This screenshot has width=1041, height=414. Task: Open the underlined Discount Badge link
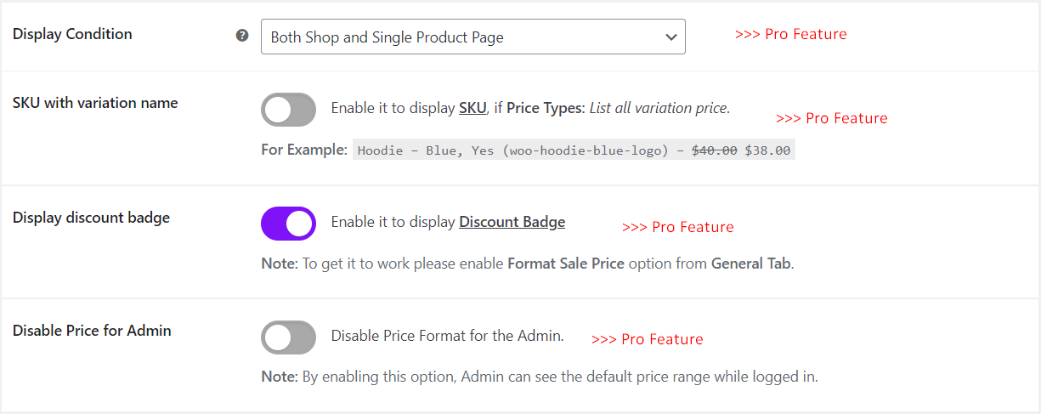(512, 222)
